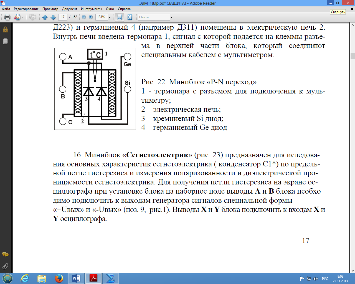Image resolution: width=355 pixels, height=284 pixels.
Task: Open the collaborate and share tool
Action: (17, 17)
